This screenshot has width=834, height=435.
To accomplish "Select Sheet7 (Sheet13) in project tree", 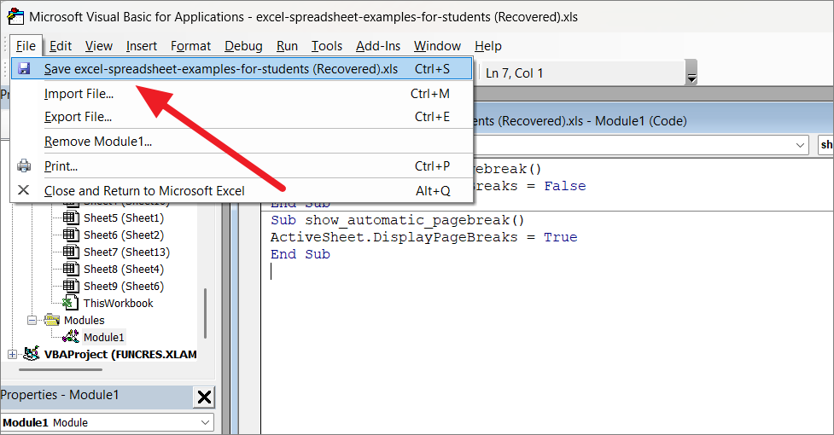I will click(126, 252).
